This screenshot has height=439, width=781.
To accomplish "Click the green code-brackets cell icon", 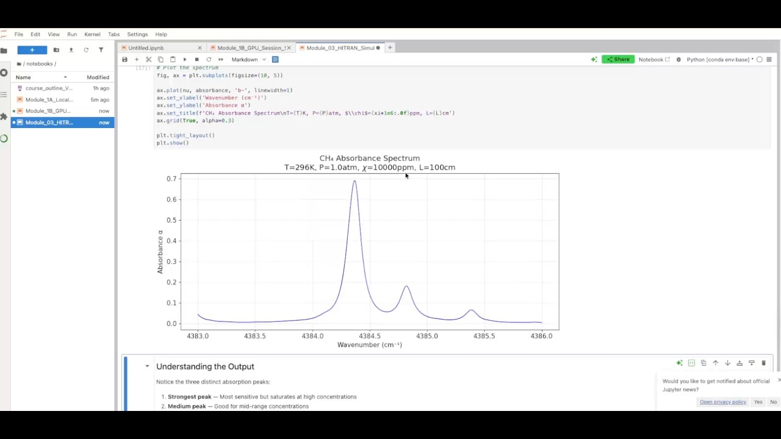I will coord(691,363).
